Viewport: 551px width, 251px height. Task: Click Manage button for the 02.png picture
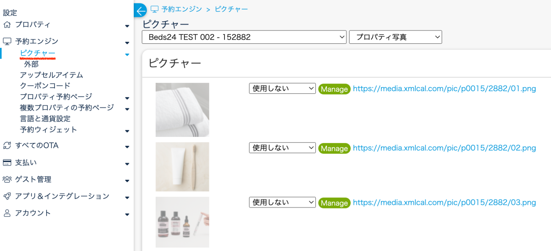coord(334,149)
